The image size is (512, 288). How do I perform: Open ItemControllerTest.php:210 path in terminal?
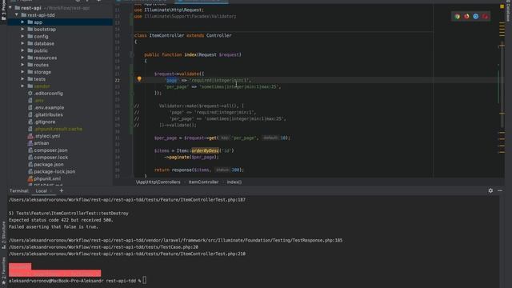[127, 254]
